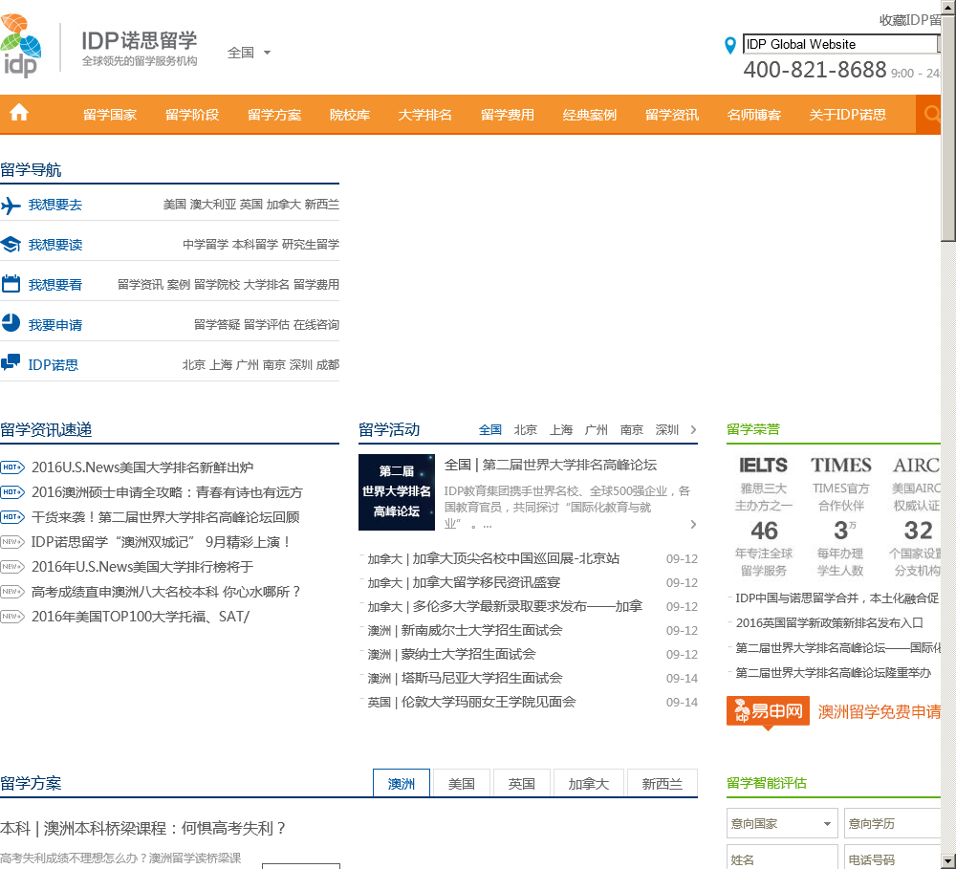Click the vertical scrollbar down arrow

pyautogui.click(x=948, y=862)
